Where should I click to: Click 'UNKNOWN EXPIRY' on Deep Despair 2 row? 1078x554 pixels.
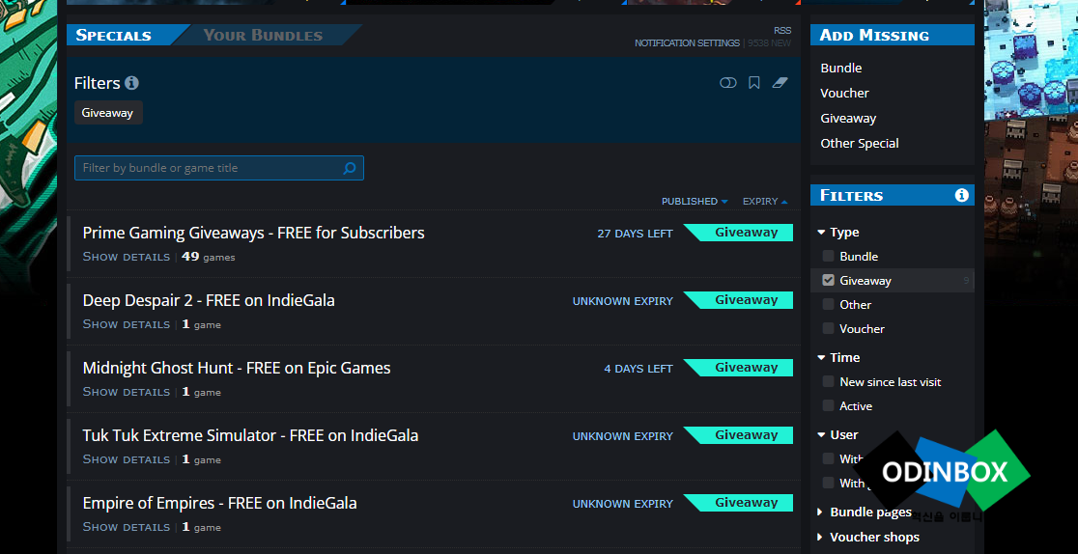tap(623, 301)
